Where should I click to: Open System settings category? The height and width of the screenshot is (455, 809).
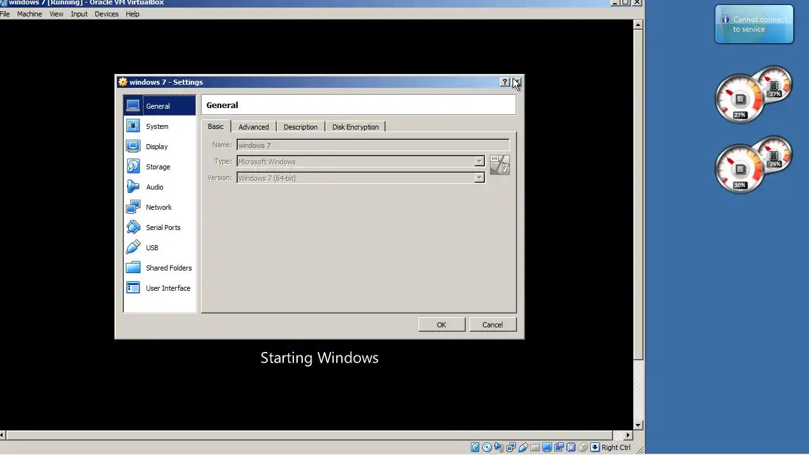pyautogui.click(x=159, y=126)
